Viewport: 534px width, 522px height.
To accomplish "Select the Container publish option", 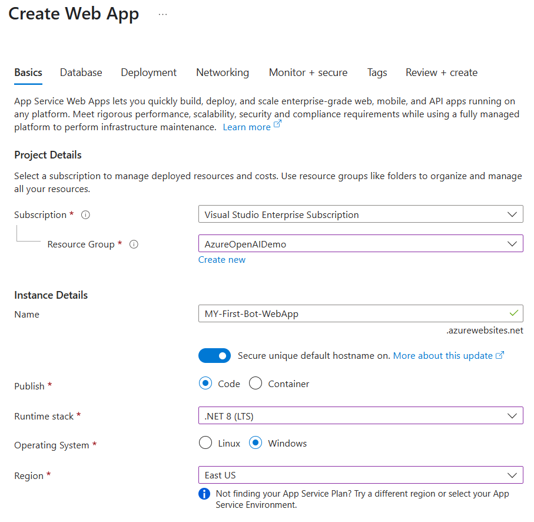I will (256, 383).
